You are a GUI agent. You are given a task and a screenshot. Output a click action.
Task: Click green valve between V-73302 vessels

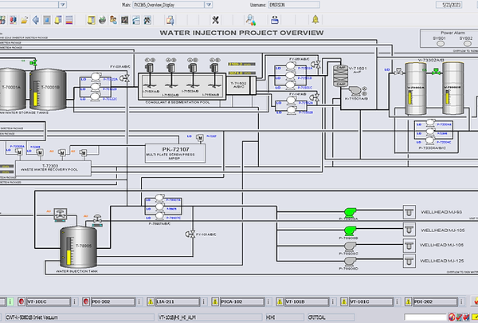pyautogui.click(x=436, y=72)
